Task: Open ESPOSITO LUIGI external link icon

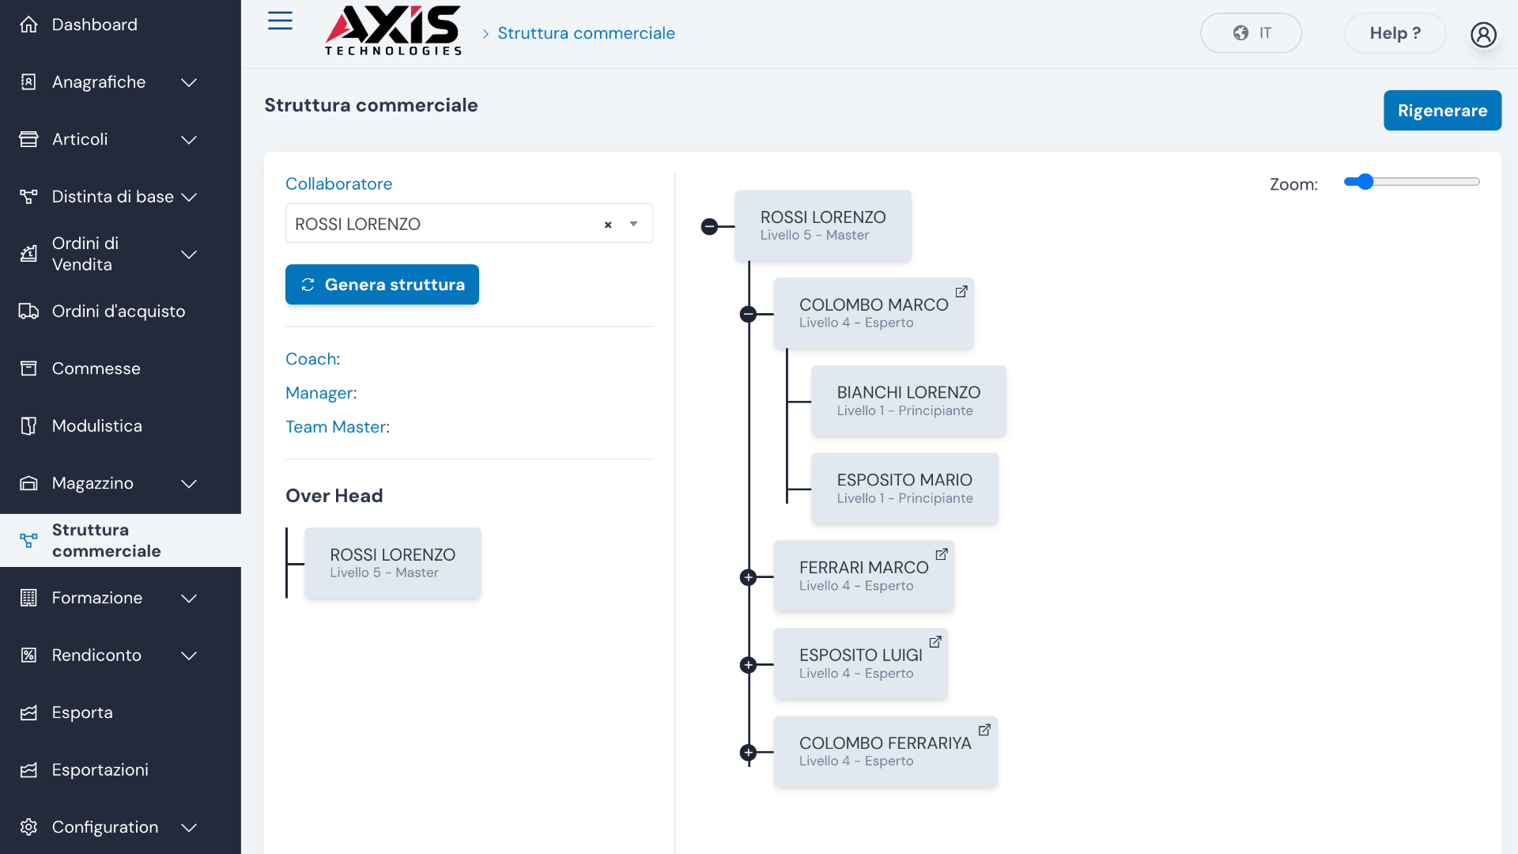Action: 935,642
